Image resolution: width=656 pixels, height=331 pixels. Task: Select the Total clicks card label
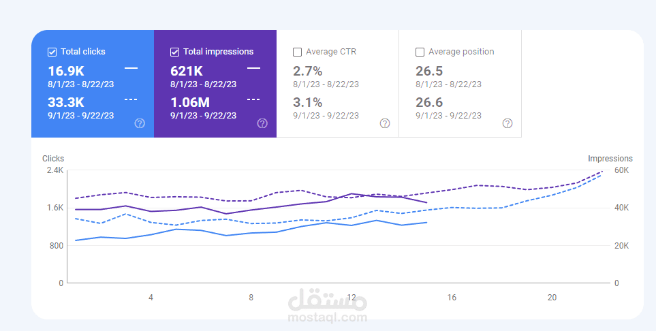click(83, 52)
